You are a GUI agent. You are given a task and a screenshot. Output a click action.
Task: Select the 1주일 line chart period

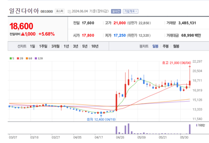pyautogui.click(x=43, y=46)
